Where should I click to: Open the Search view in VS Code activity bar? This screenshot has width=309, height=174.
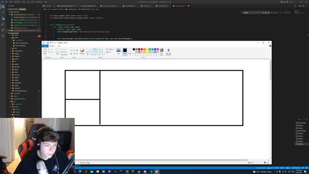coord(3,13)
